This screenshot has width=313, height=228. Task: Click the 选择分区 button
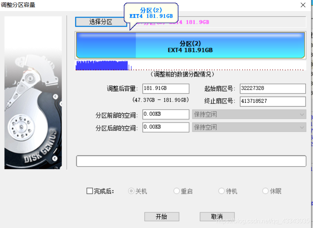[101, 22]
